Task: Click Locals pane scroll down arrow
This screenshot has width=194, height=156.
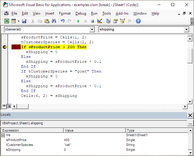Action: pyautogui.click(x=190, y=152)
